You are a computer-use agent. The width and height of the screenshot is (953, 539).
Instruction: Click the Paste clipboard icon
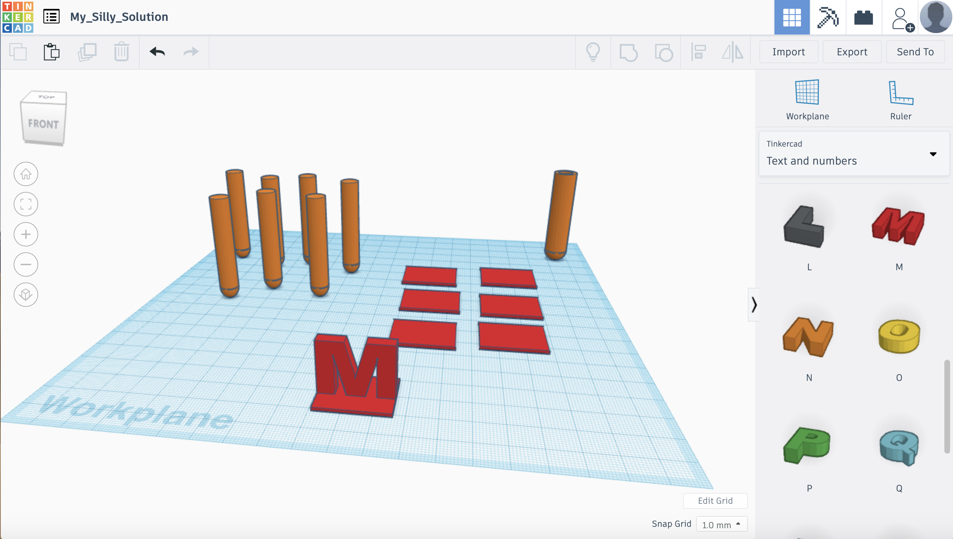[51, 52]
